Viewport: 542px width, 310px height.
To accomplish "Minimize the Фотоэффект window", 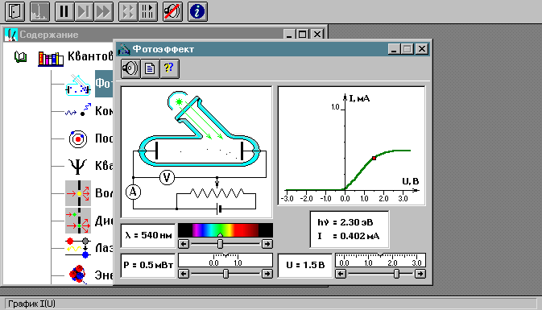I will click(x=394, y=49).
